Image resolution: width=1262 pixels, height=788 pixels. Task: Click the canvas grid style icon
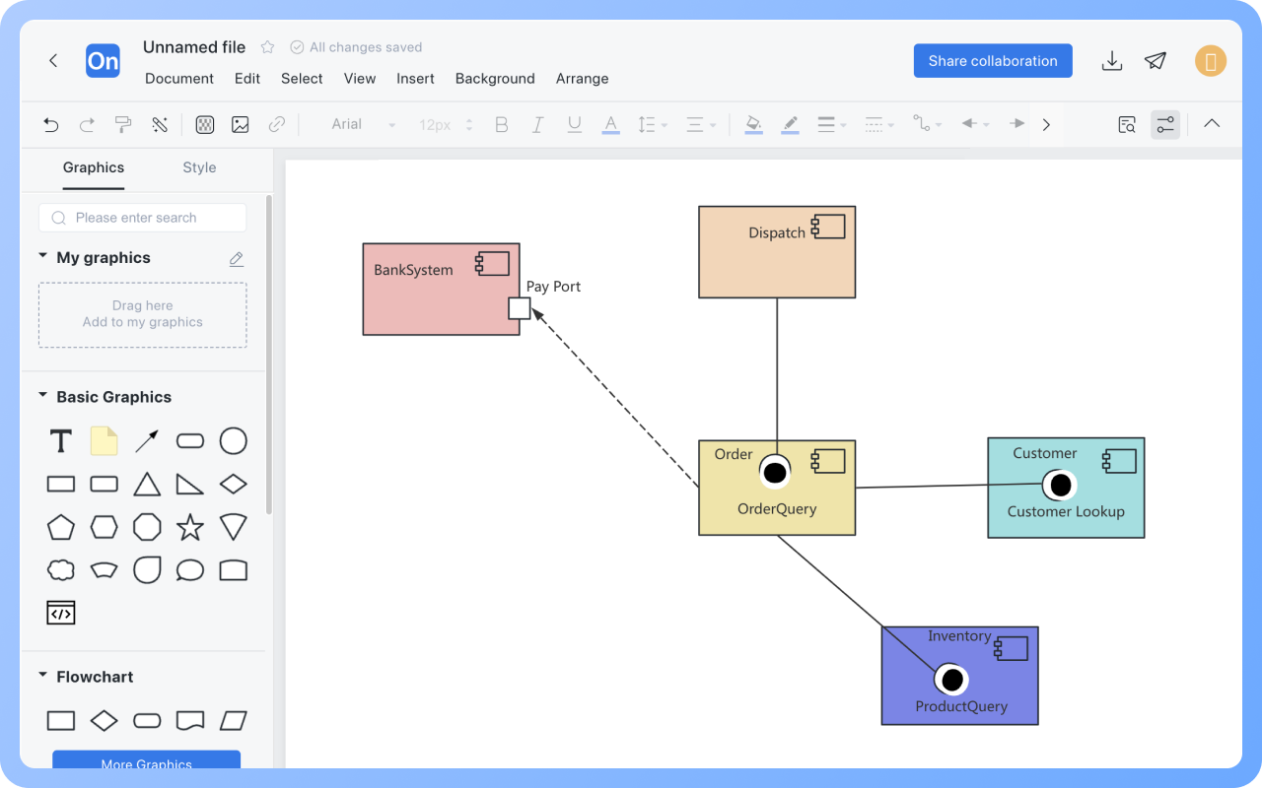[205, 124]
